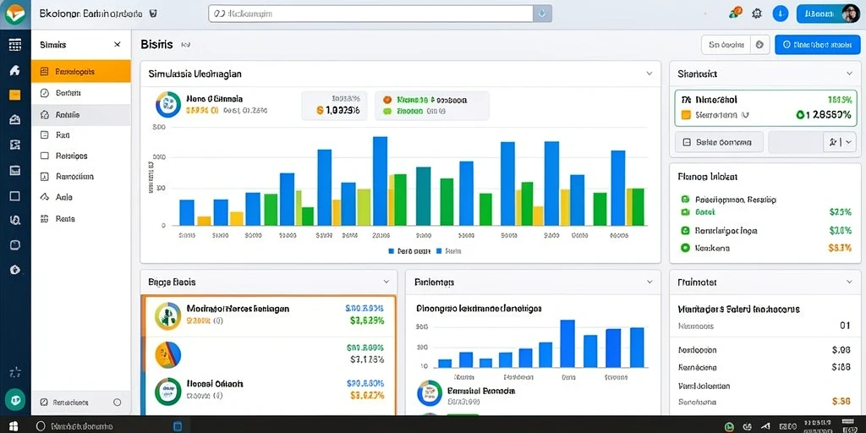Image resolution: width=866 pixels, height=433 pixels.
Task: Click the refresh icon beside search field
Action: tap(542, 14)
